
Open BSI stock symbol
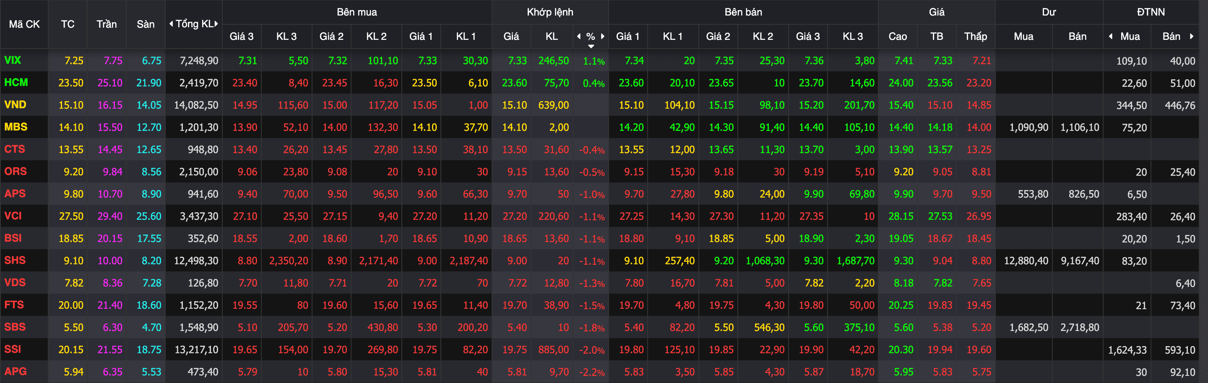pyautogui.click(x=13, y=238)
